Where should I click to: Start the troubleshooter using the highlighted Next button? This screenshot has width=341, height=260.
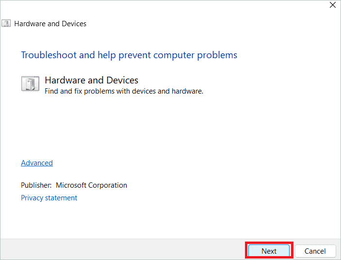[269, 251]
